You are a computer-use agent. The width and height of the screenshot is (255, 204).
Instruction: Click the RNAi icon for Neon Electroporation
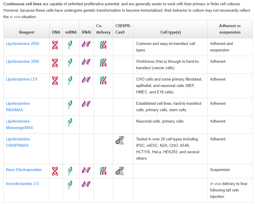(86, 170)
